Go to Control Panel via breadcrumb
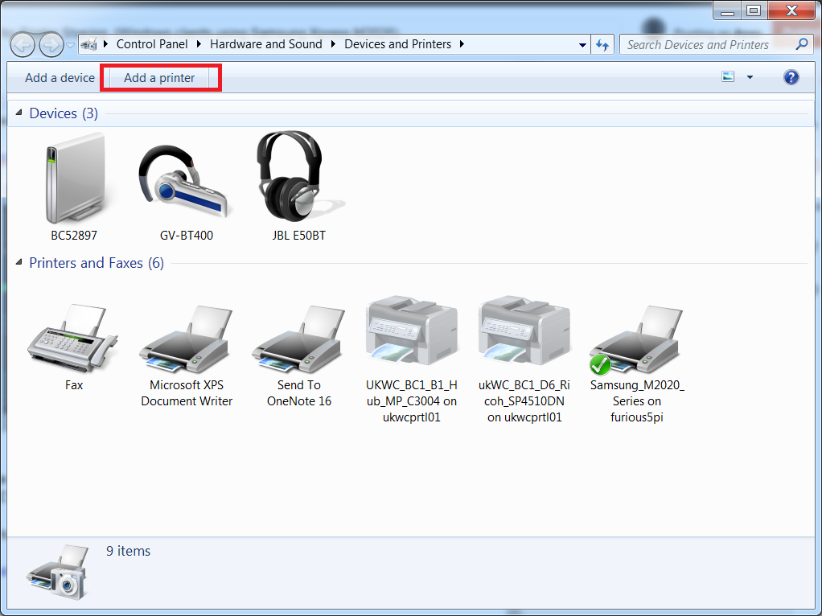The width and height of the screenshot is (822, 616). 152,44
